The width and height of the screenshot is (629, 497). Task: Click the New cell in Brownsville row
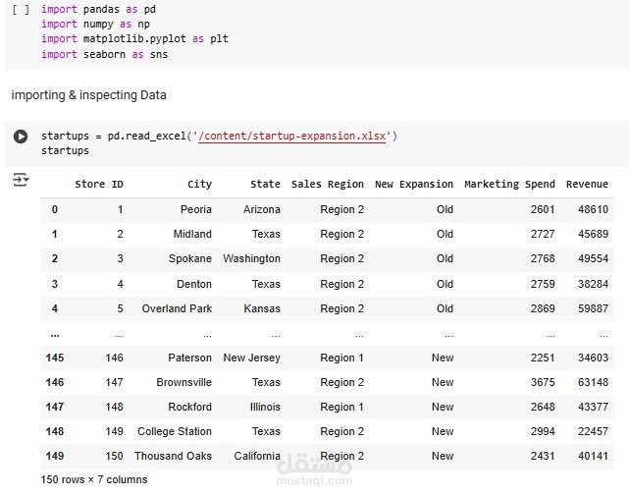pyautogui.click(x=443, y=382)
